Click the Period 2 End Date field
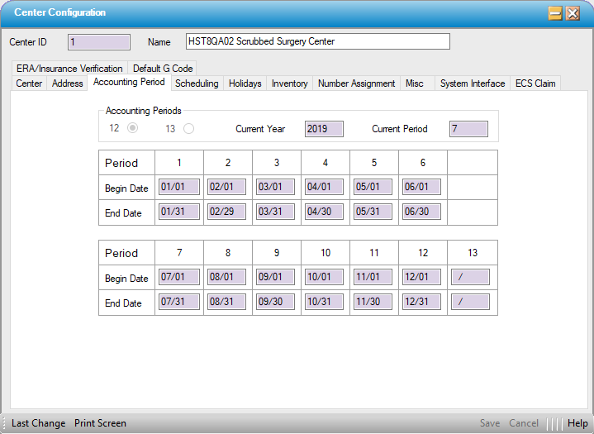The image size is (594, 434). 227,212
